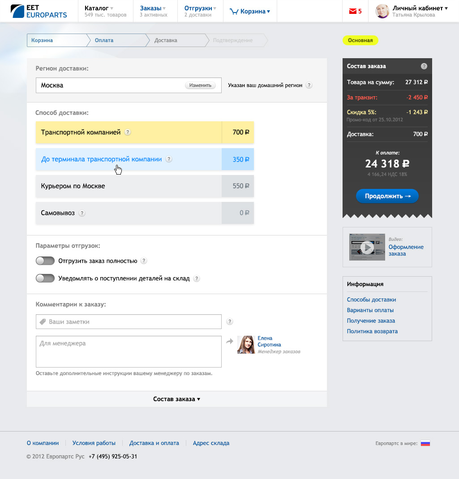
Task: Go to the Оплата checkout step
Action: (x=104, y=40)
